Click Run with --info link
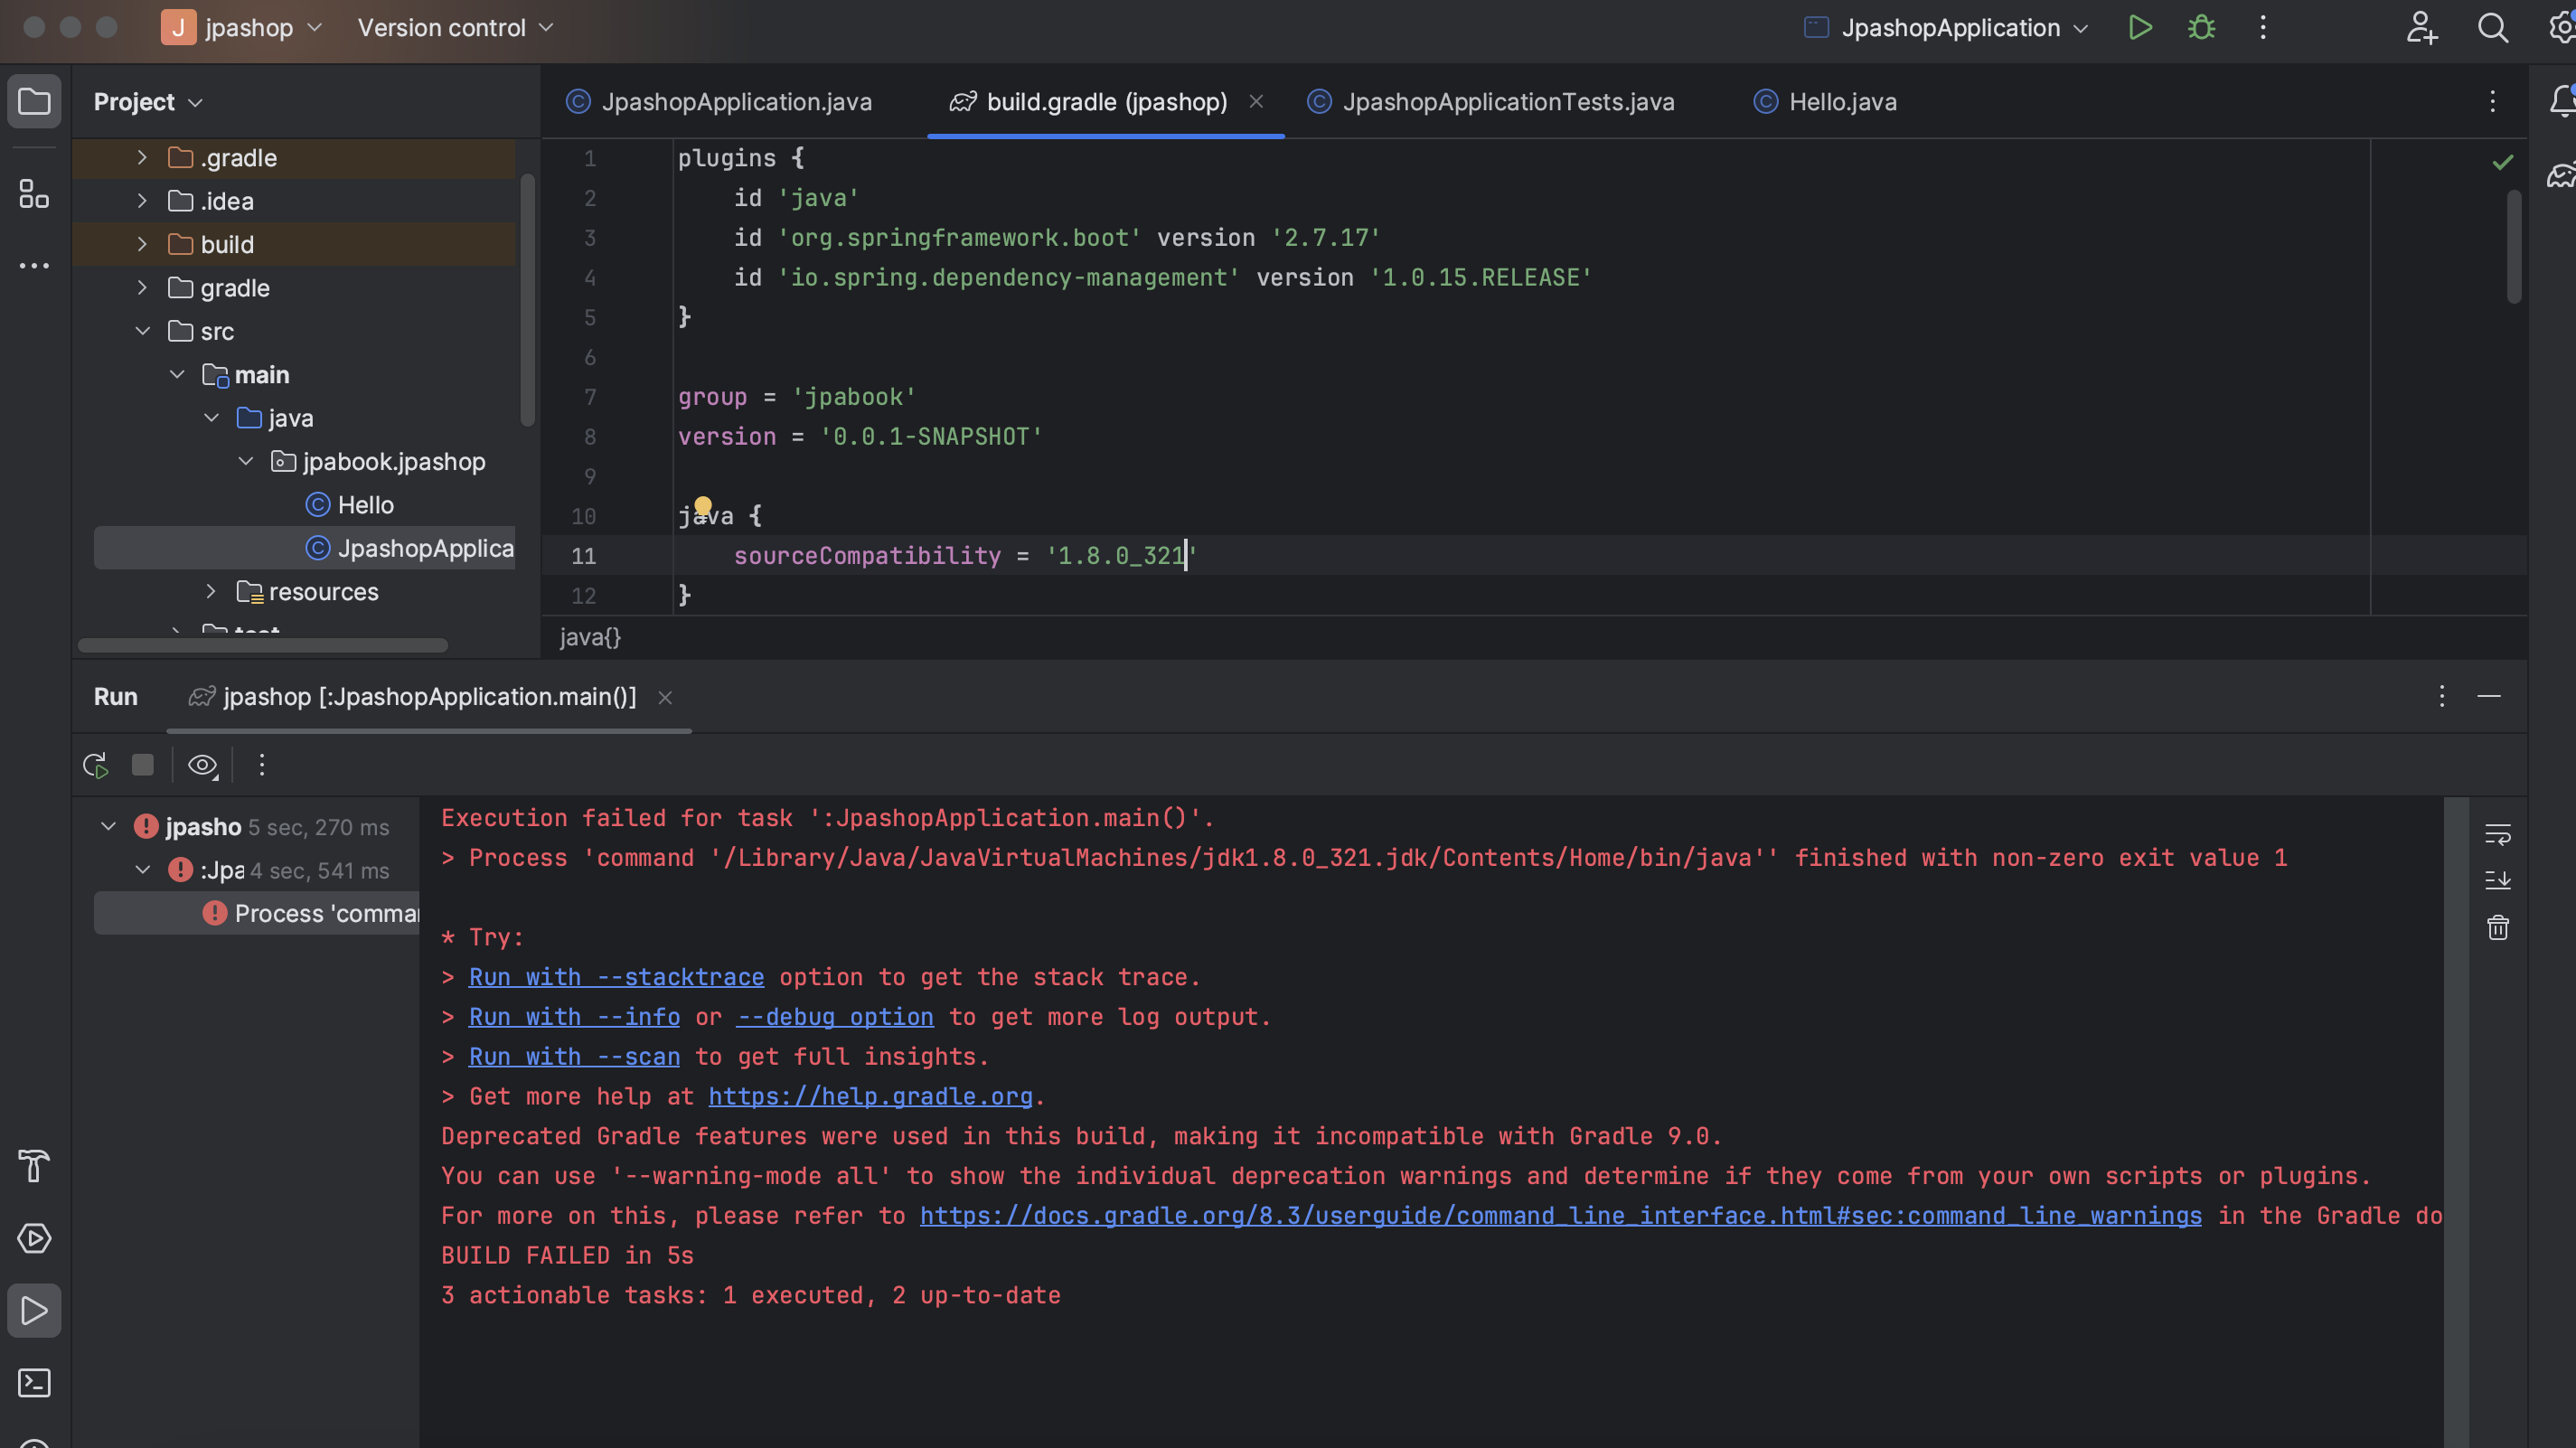 [574, 1017]
